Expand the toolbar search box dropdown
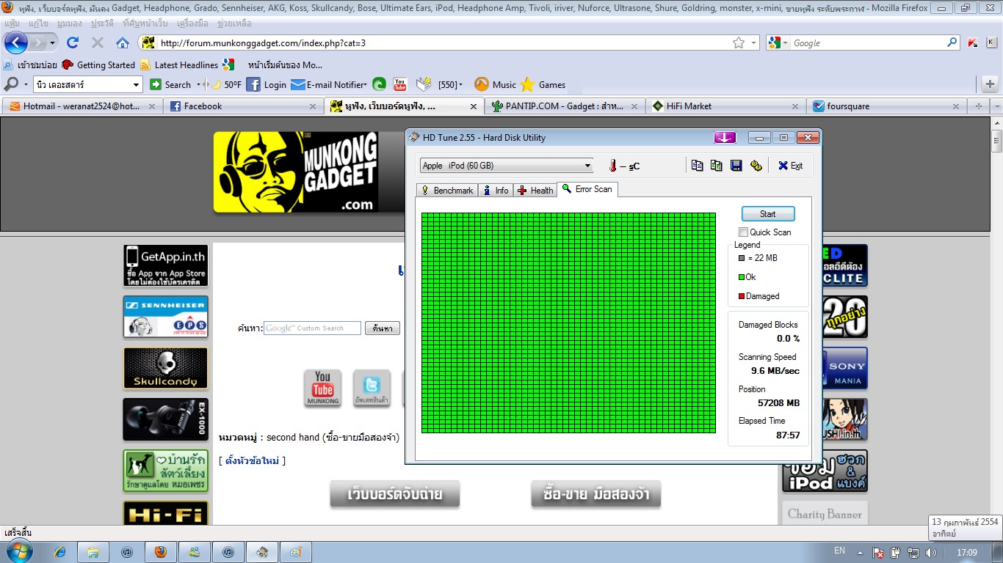Image resolution: width=1003 pixels, height=563 pixels. (x=136, y=84)
